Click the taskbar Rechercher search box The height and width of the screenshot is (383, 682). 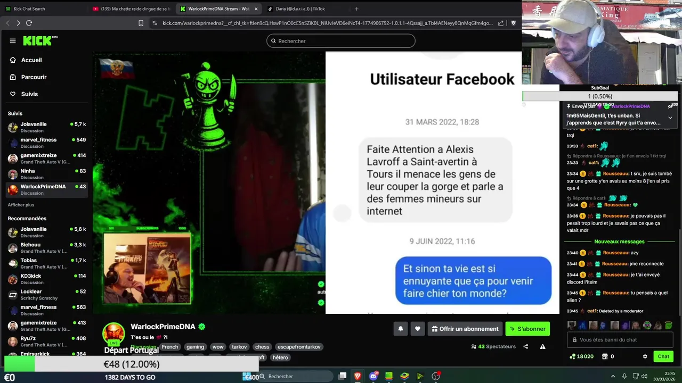pyautogui.click(x=296, y=376)
